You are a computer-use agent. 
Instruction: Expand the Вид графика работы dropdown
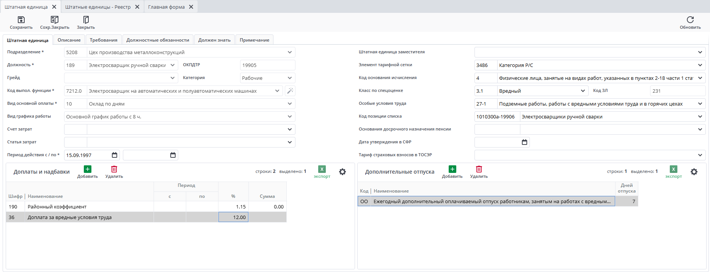click(290, 117)
